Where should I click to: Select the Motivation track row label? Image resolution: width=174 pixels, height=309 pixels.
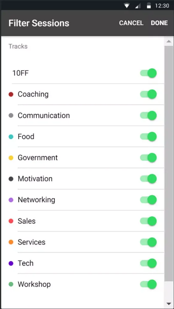click(35, 179)
